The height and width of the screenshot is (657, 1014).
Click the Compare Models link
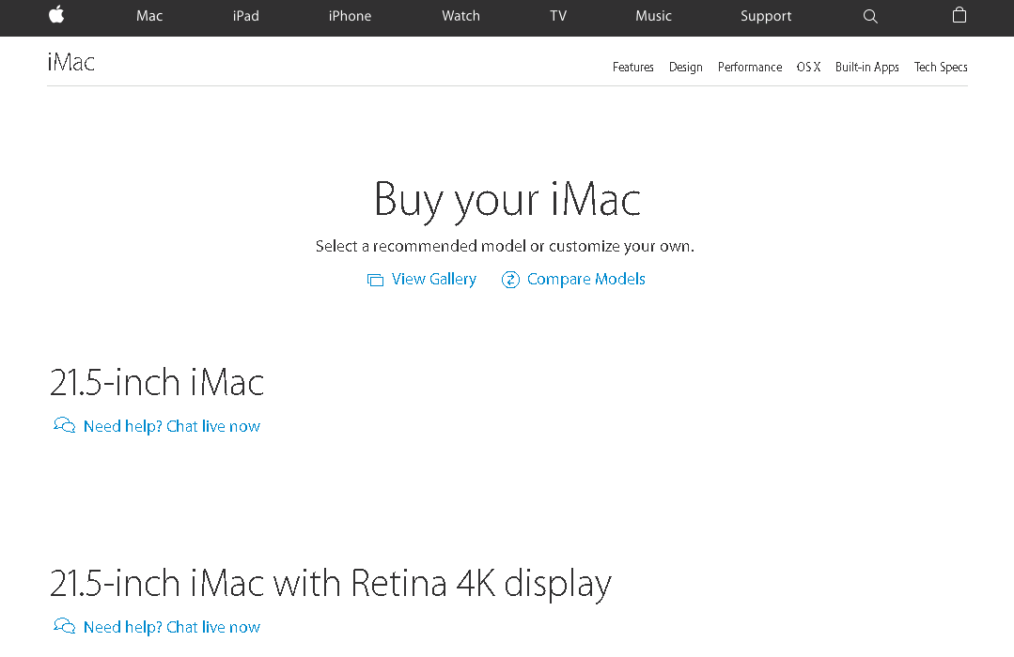click(x=585, y=279)
